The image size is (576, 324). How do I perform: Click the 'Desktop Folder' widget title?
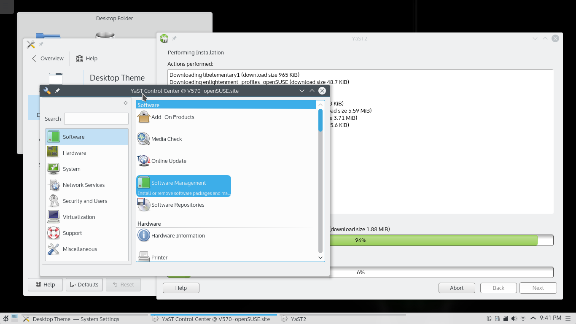[x=115, y=19]
